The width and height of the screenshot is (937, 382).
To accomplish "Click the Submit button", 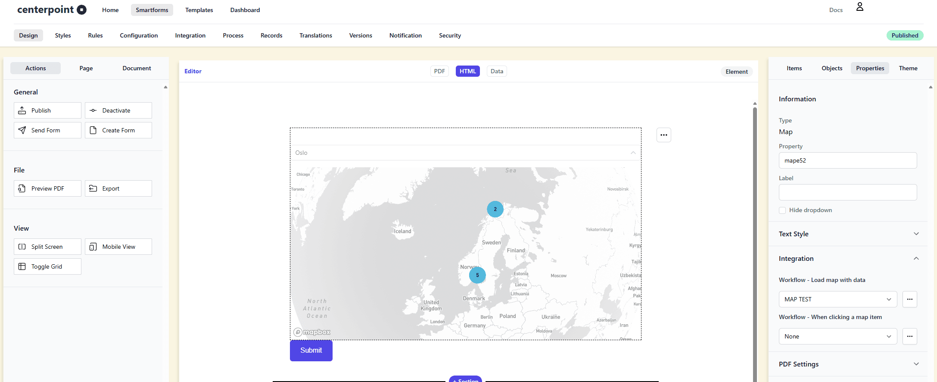I will pos(311,351).
